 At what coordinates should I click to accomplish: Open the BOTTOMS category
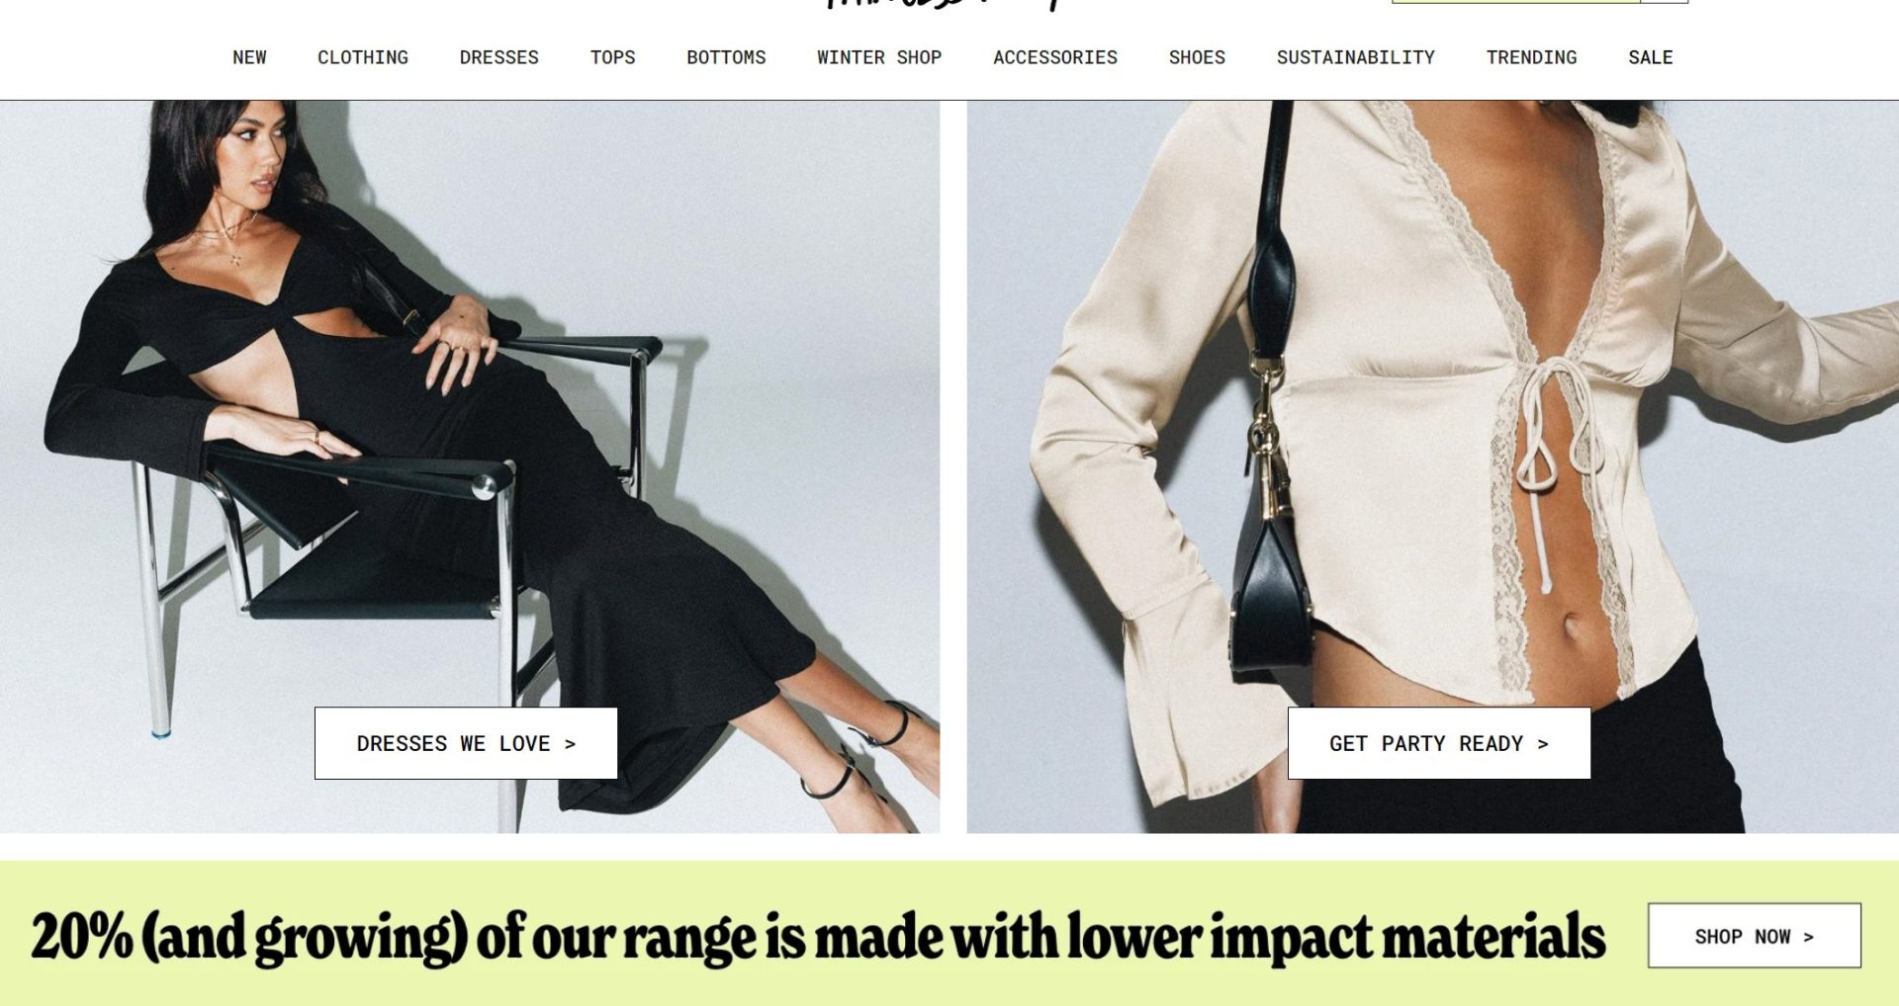click(726, 57)
